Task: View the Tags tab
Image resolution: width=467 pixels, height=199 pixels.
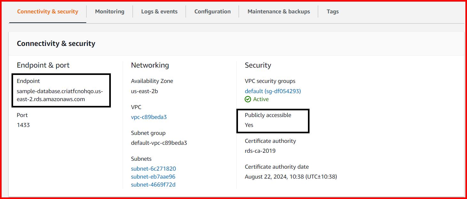Action: 333,11
